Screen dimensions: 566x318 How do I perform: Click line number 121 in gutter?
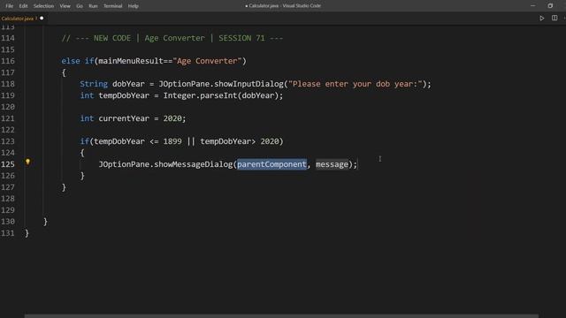tap(8, 118)
